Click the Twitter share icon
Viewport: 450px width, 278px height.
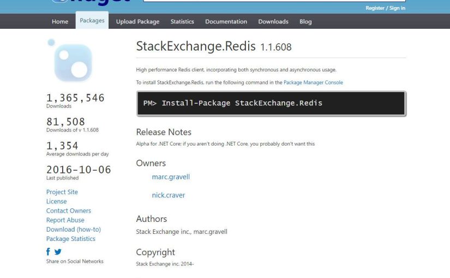[58, 252]
